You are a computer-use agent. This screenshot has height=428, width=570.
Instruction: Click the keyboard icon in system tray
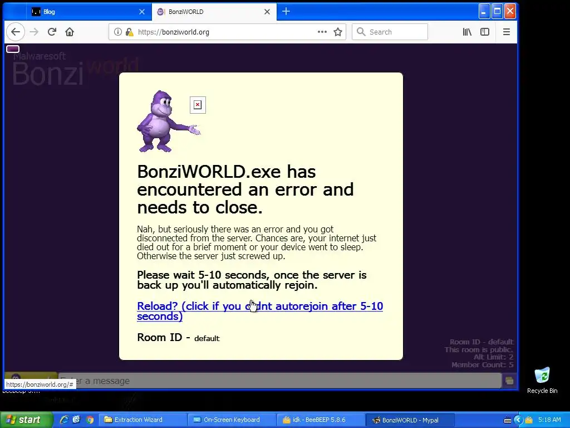point(508,420)
